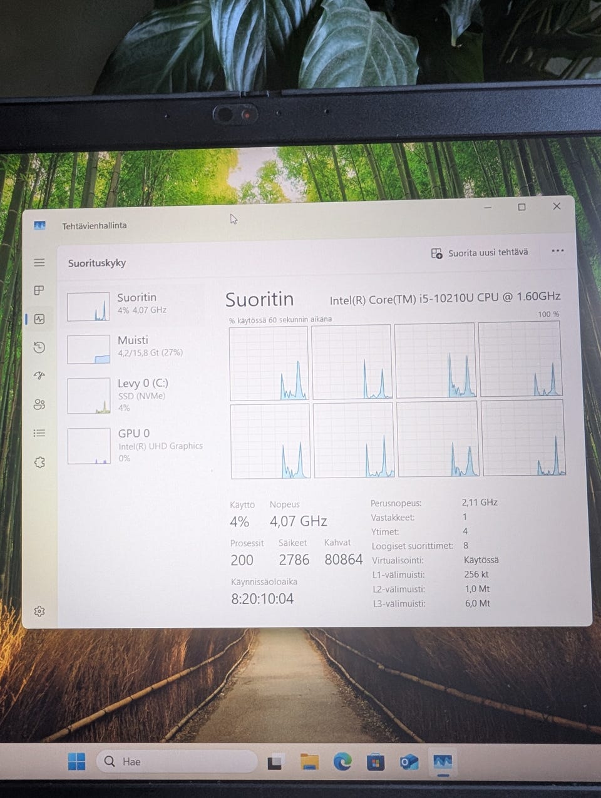Open the Services puzzle sidebar icon
601x798 pixels.
click(39, 462)
